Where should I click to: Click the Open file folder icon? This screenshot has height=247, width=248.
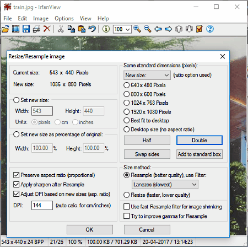pos(6,29)
